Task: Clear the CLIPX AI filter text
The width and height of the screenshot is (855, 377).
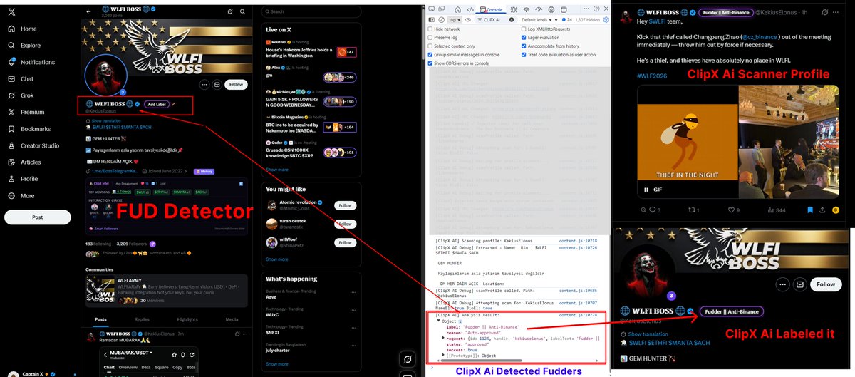Action: click(x=512, y=20)
